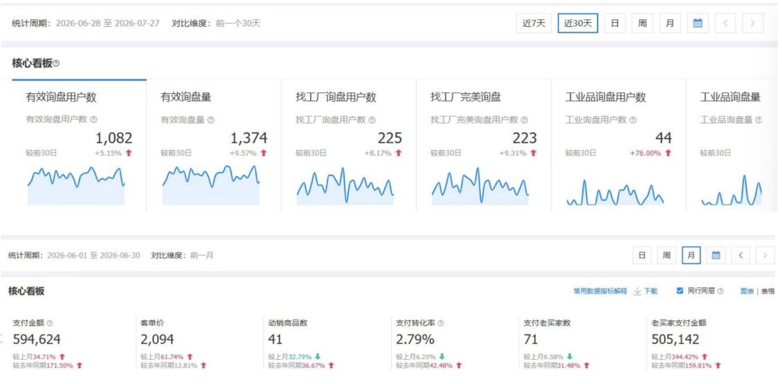Click the 61.74% month-over-month figure
This screenshot has height=384, width=782.
[172, 356]
